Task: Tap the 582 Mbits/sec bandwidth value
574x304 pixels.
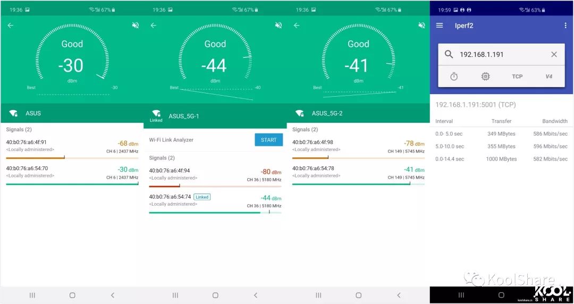Action: (550, 159)
